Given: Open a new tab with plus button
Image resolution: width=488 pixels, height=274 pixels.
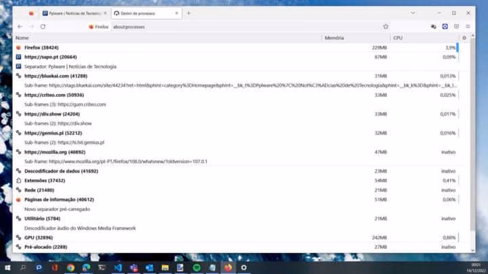Looking at the screenshot, I should tap(188, 14).
